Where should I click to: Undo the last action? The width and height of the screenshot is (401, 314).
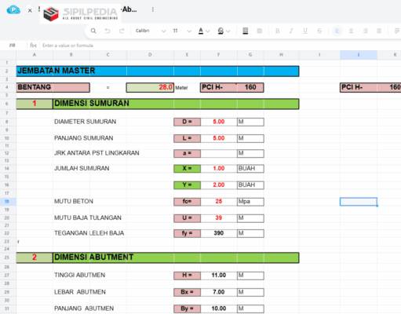108,31
